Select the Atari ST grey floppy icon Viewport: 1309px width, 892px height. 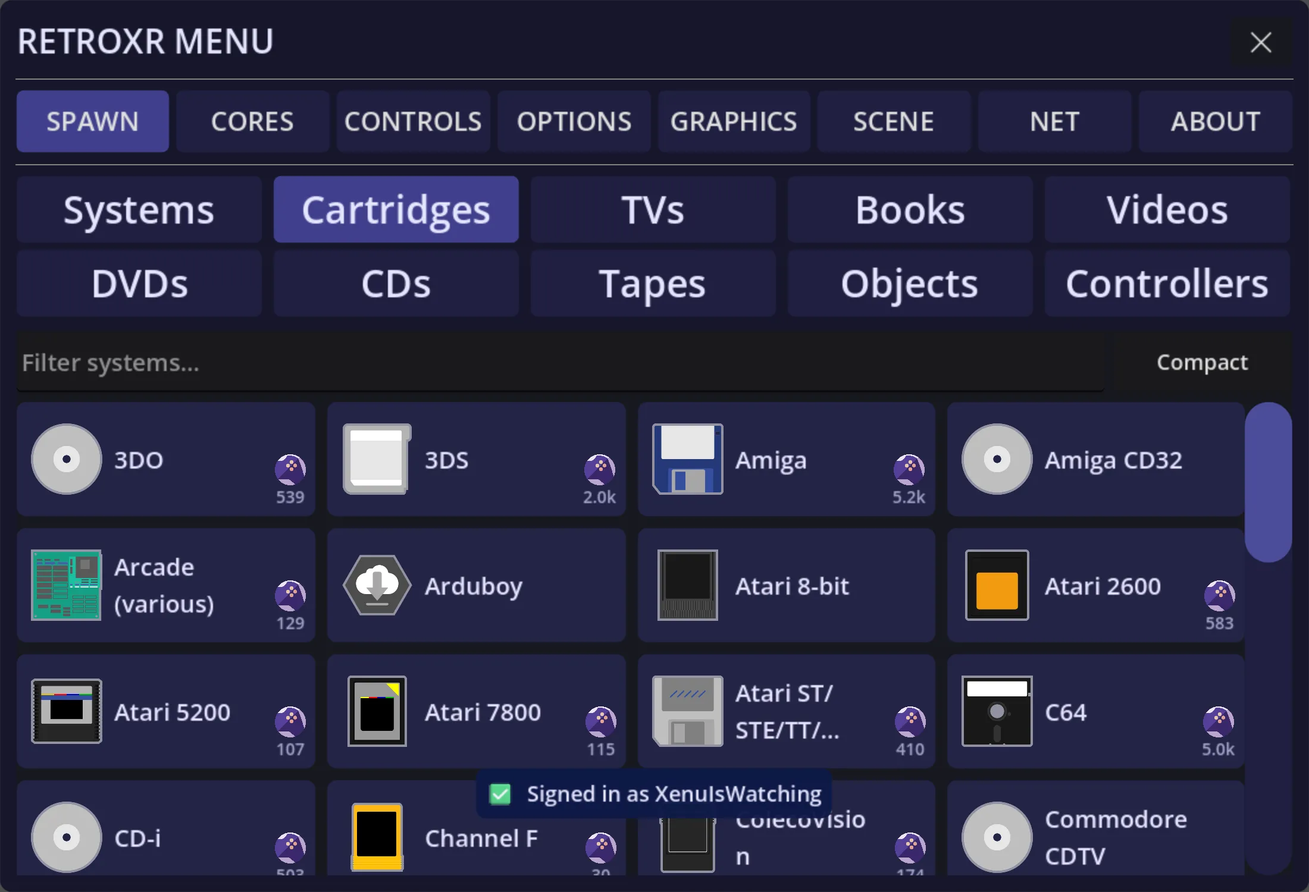pos(687,711)
